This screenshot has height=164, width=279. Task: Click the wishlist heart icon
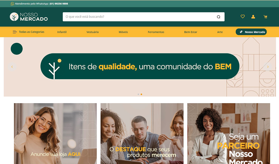pyautogui.click(x=242, y=16)
